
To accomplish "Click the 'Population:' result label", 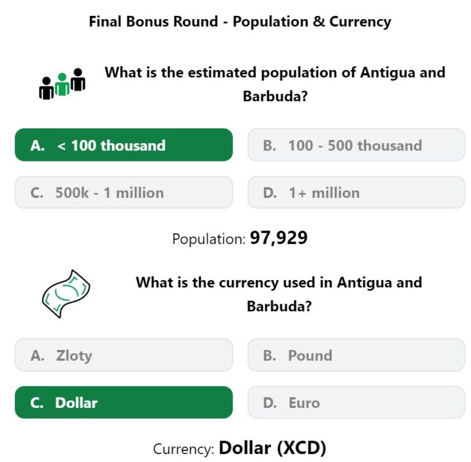I will [x=209, y=239].
